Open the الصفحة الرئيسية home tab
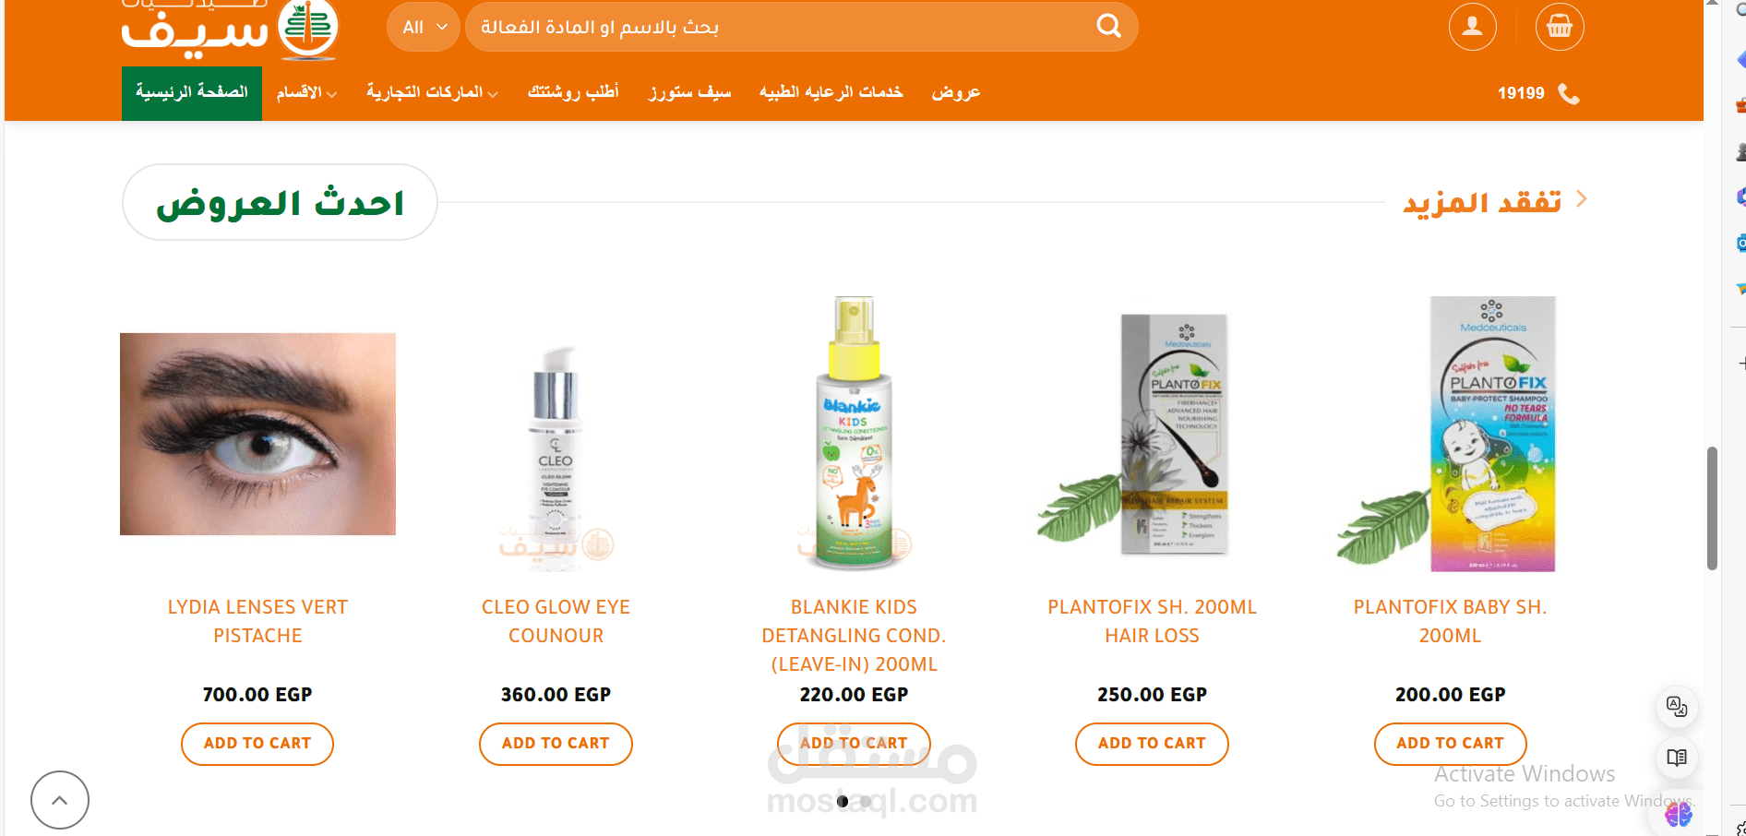Viewport: 1746px width, 836px height. point(192,92)
